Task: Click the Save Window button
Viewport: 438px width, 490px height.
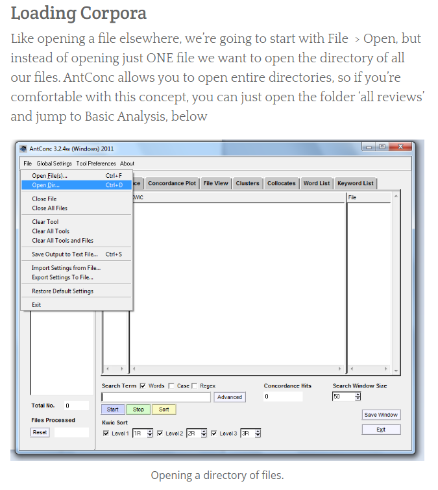Action: (381, 415)
